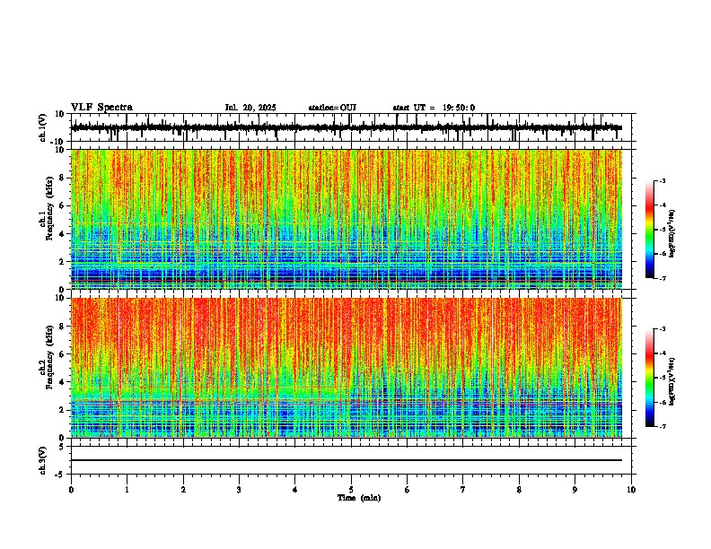
Task: Click the 'station=OUI' label
Action: 332,108
